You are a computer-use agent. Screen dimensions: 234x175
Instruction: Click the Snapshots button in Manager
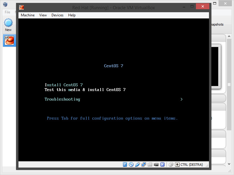point(217,24)
